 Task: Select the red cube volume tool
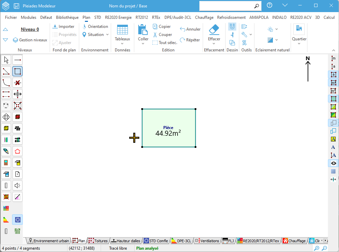(x=17, y=117)
